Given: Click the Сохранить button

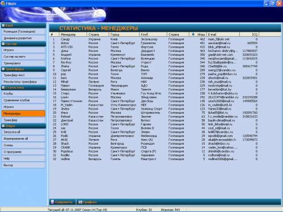Looking at the screenshot, I should click(62, 202).
